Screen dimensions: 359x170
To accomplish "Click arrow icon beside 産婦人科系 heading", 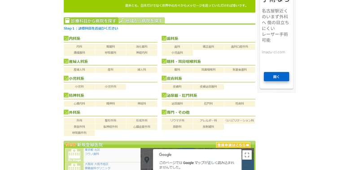I will tap(66, 61).
